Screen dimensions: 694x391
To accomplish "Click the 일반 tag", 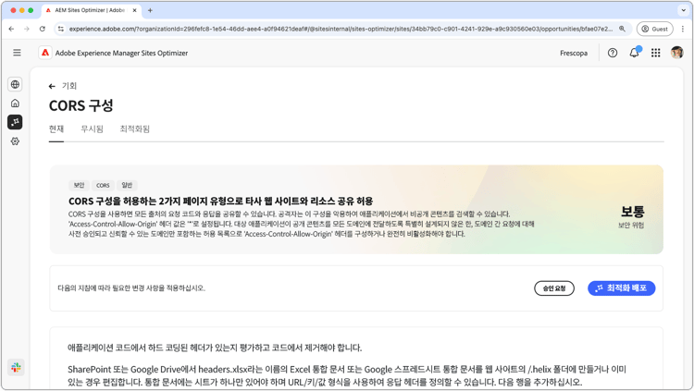I will 127,185.
